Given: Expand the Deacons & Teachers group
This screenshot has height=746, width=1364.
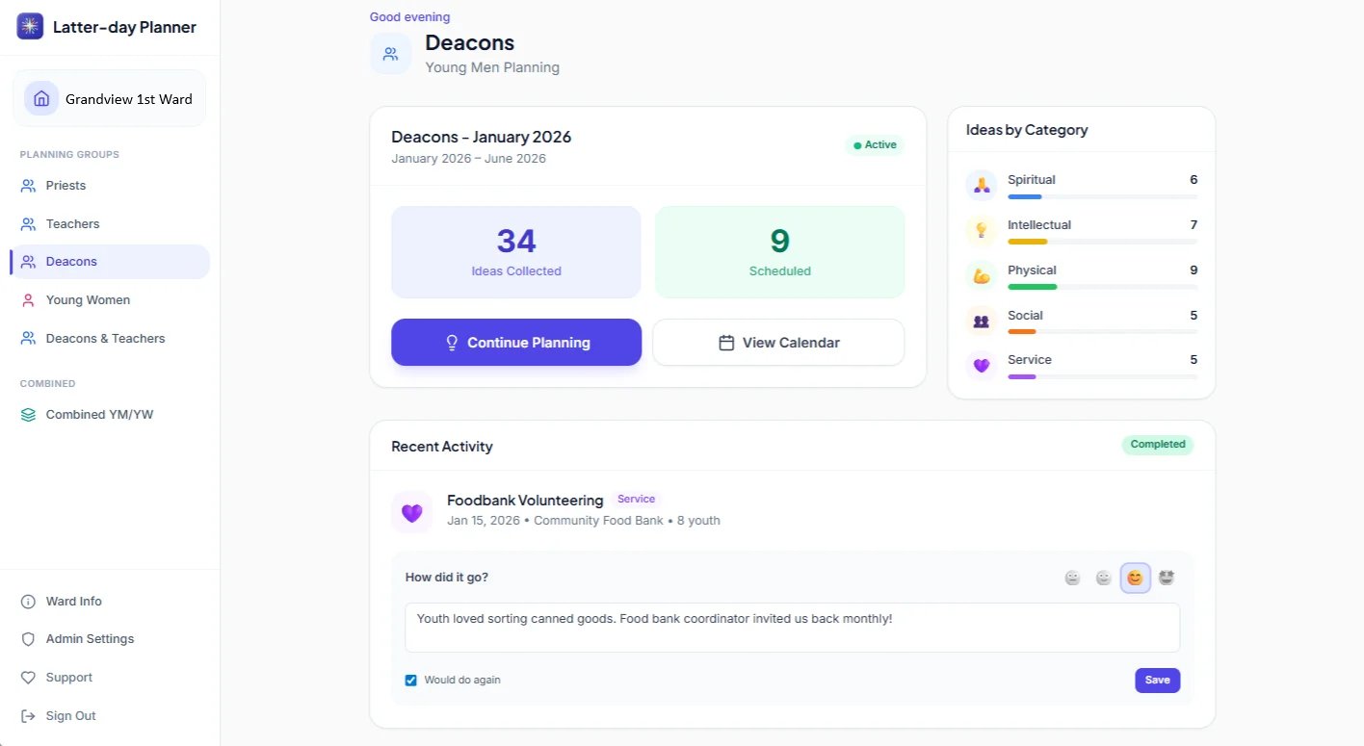Looking at the screenshot, I should (x=104, y=338).
